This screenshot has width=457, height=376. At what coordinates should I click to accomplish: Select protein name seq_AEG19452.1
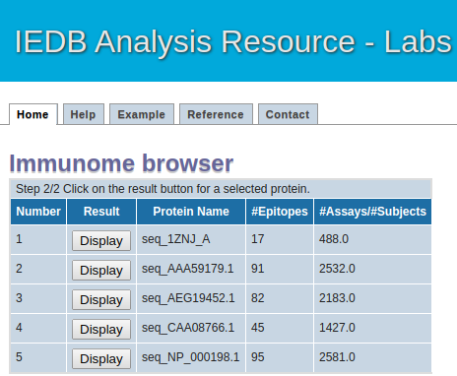[188, 298]
